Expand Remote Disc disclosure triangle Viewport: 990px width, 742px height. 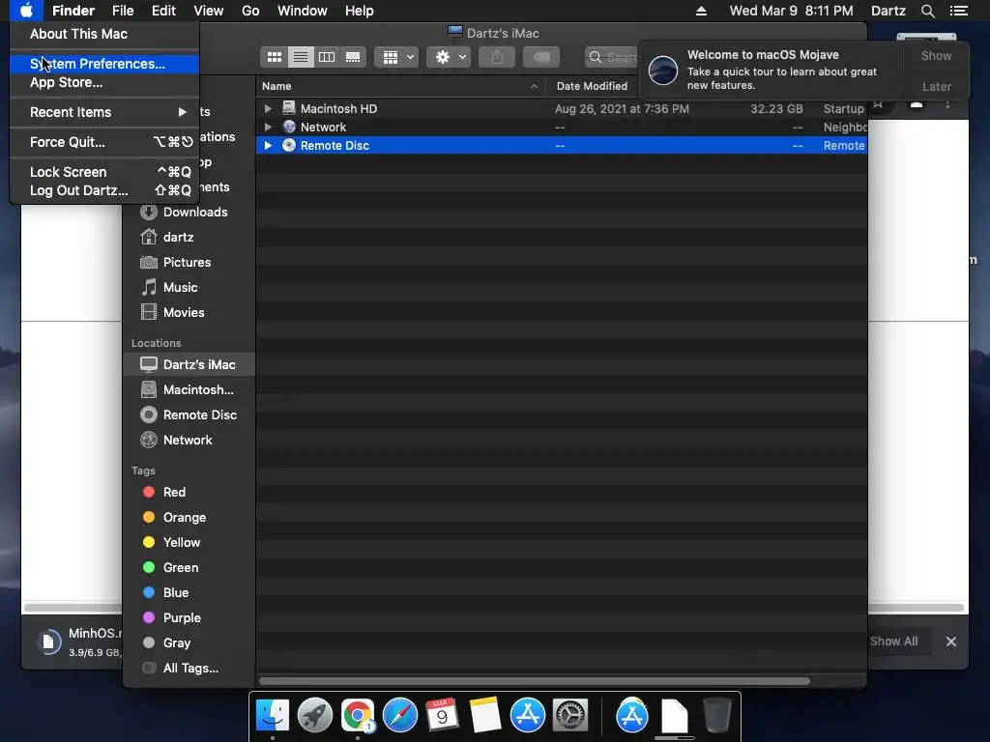(268, 145)
